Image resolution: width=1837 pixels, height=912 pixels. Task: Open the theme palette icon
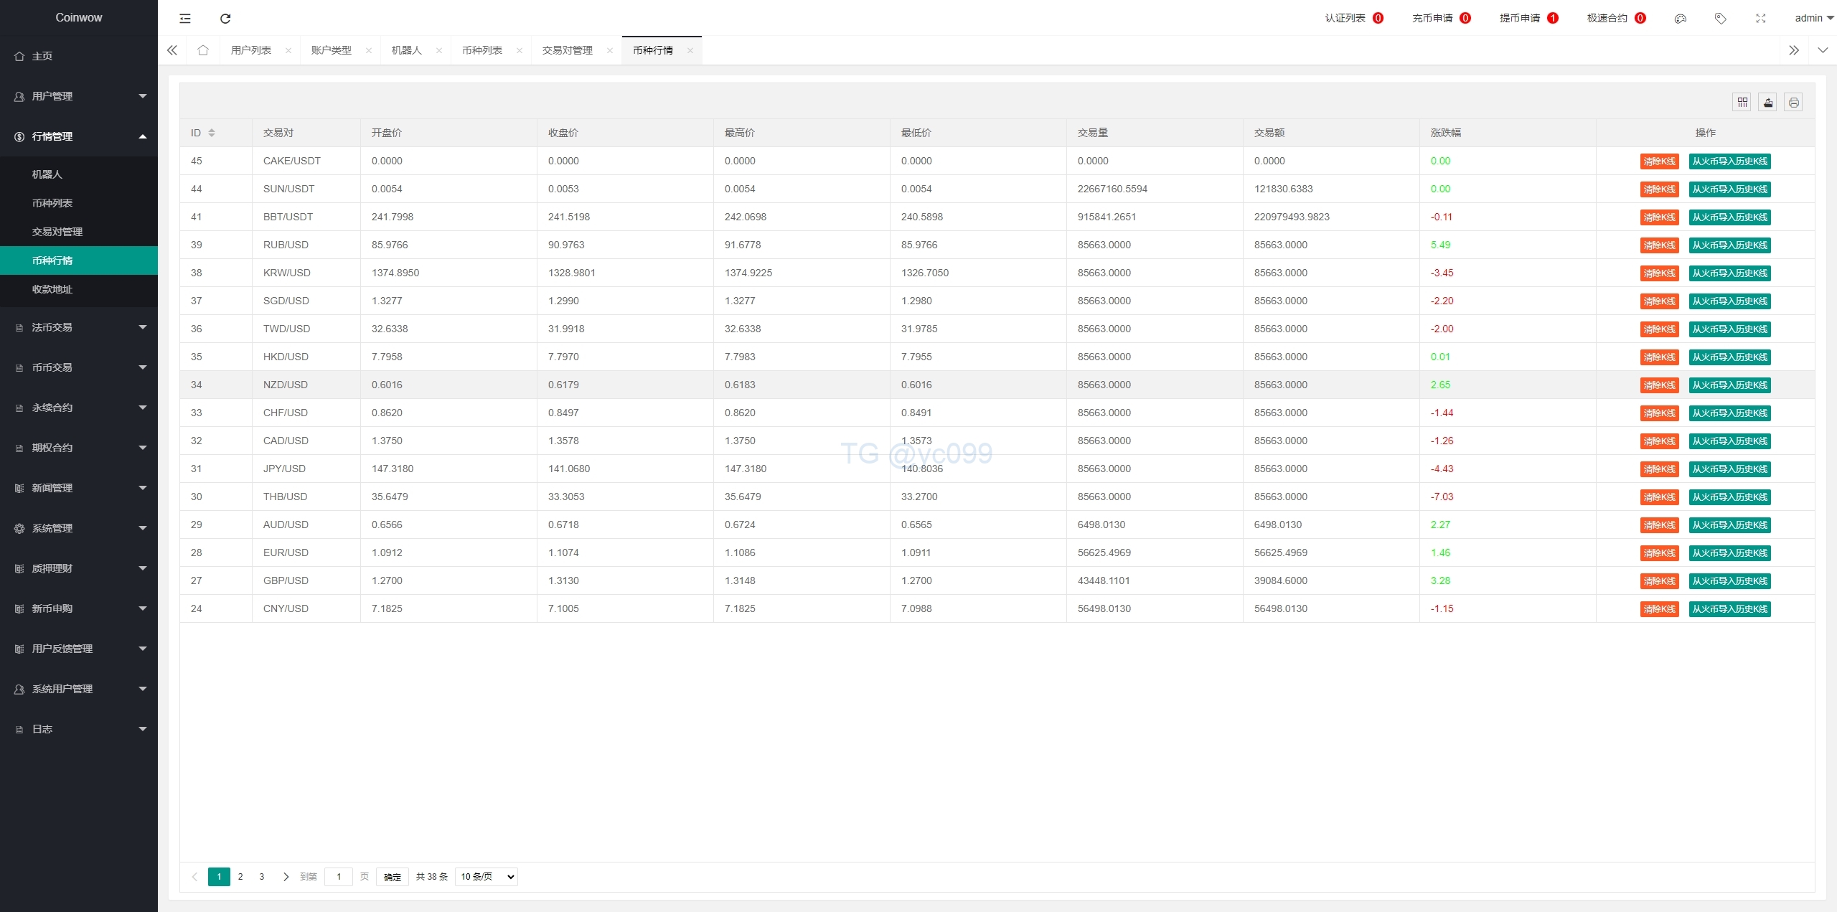tap(1680, 19)
